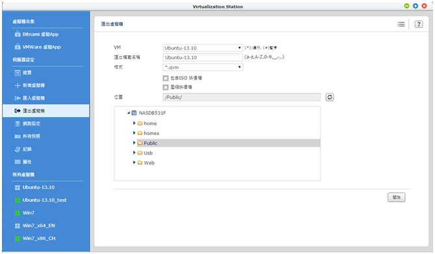This screenshot has width=435, height=254.
Task: Click the Ubuntu-13.10 VM grid icon
Action: [x=18, y=188]
